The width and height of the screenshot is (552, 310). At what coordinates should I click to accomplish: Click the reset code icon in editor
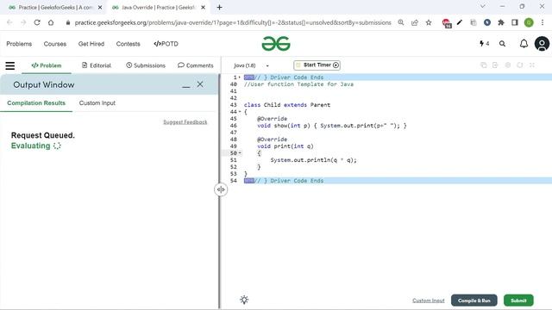[x=520, y=65]
